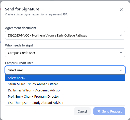
Task: Choose the highlighted Select user... placeholder option
Action: click(65, 78)
